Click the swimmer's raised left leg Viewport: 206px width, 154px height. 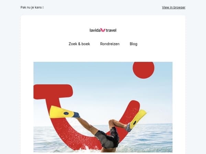click(x=87, y=125)
